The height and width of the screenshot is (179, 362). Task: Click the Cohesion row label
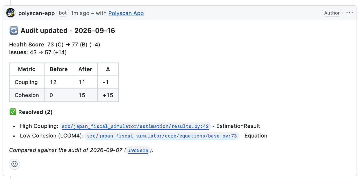coord(27,95)
